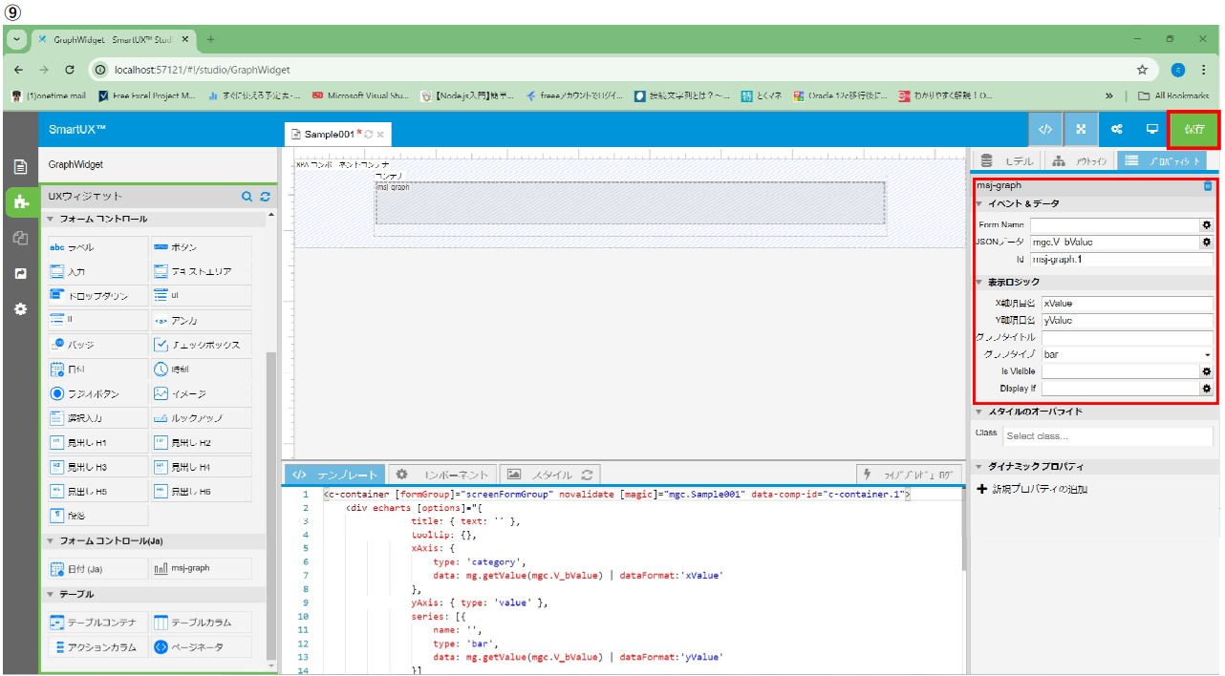Refresh the UX widget list
Viewport: 1225px width, 676px height.
coord(265,197)
